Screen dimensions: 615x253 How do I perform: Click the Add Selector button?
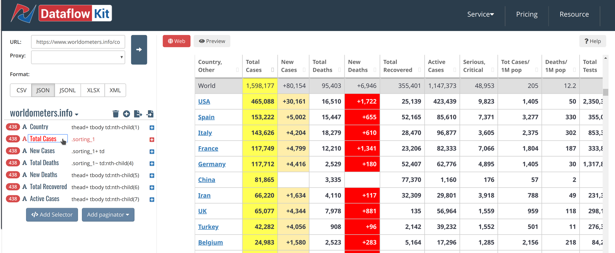[52, 215]
